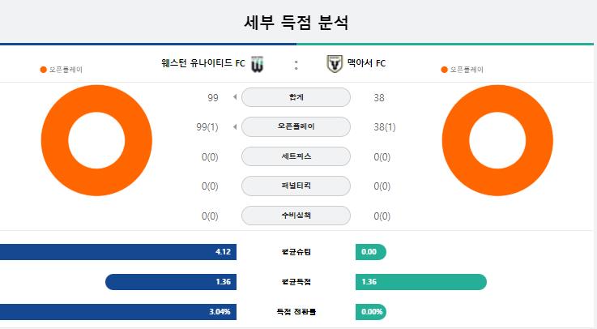Viewport: 597px width, 329px height.
Task: Click the blue 4.12 average shots bar
Action: pos(118,252)
